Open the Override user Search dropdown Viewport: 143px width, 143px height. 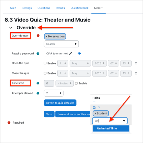pos(61,44)
